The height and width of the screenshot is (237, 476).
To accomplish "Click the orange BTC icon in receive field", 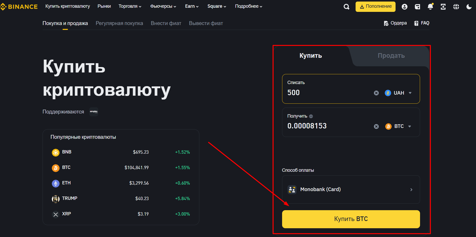I will [x=388, y=126].
